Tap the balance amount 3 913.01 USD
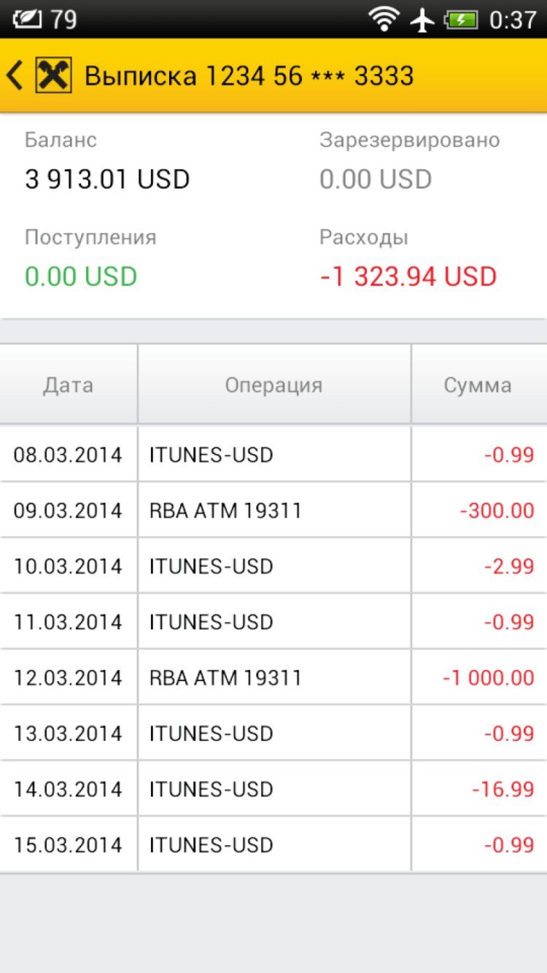Image resolution: width=547 pixels, height=973 pixels. coord(107,180)
